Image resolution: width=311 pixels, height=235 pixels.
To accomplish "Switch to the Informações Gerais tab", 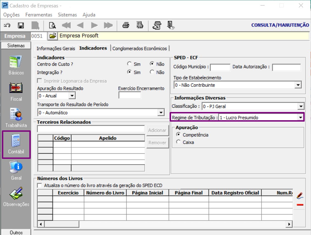I will [x=56, y=48].
